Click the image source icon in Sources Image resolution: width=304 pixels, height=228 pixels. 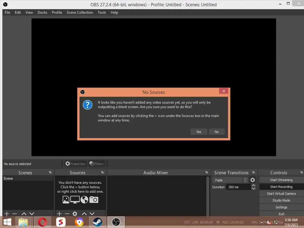click(x=66, y=200)
